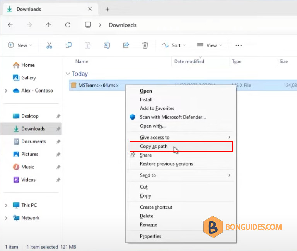Select Copy as path
The width and height of the screenshot is (297, 251).
181,147
